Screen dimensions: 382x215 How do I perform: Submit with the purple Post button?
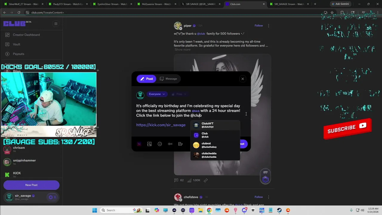[x=243, y=144]
